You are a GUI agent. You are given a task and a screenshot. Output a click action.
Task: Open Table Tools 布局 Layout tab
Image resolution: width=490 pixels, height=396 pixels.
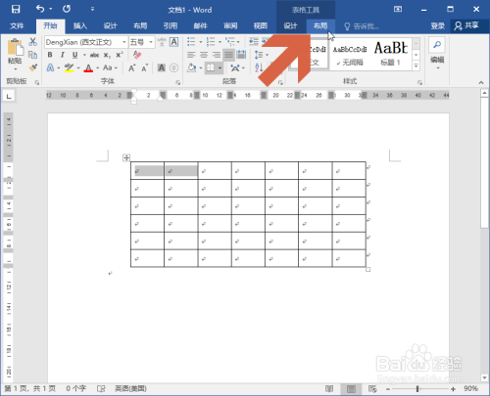[320, 25]
